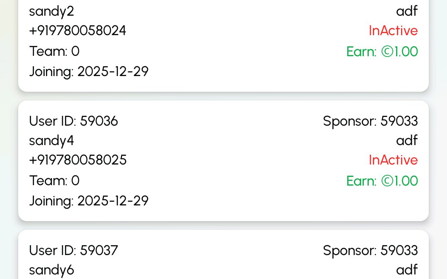This screenshot has width=447, height=279.
Task: Click the adf label beside sandy4
Action: tap(407, 141)
